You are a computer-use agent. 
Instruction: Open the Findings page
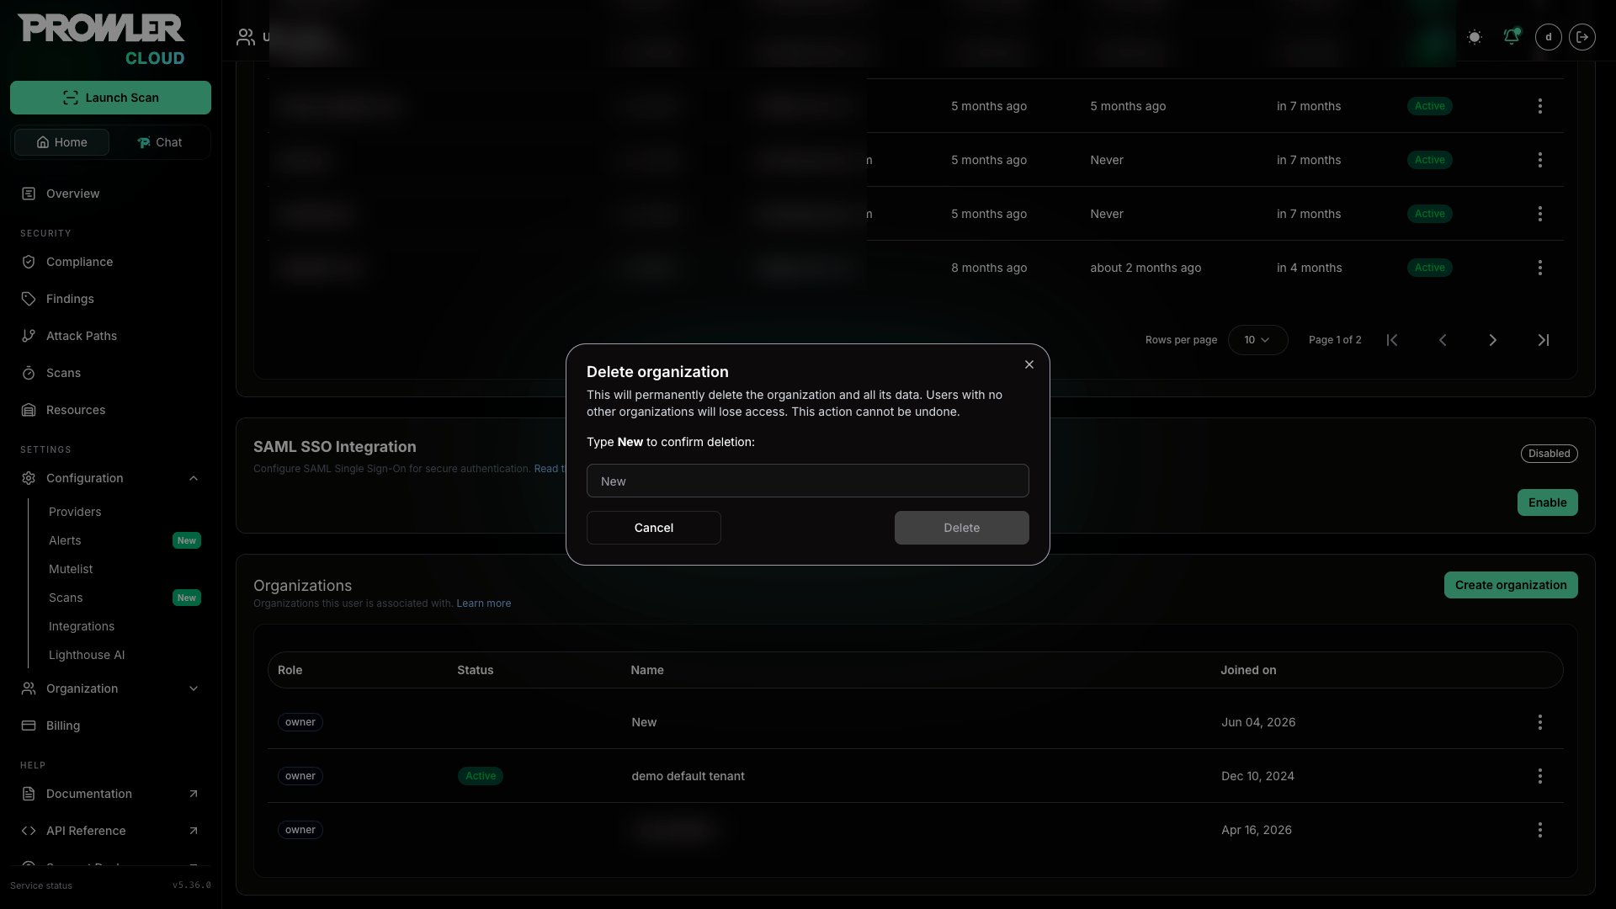point(70,299)
